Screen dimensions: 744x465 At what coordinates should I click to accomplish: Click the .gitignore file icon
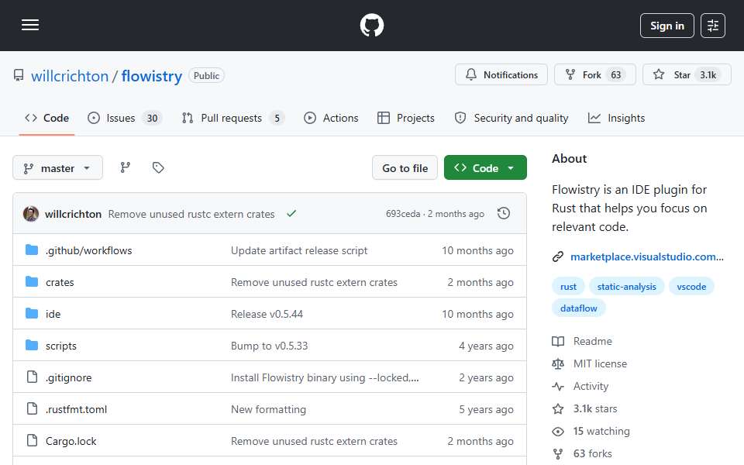point(32,377)
